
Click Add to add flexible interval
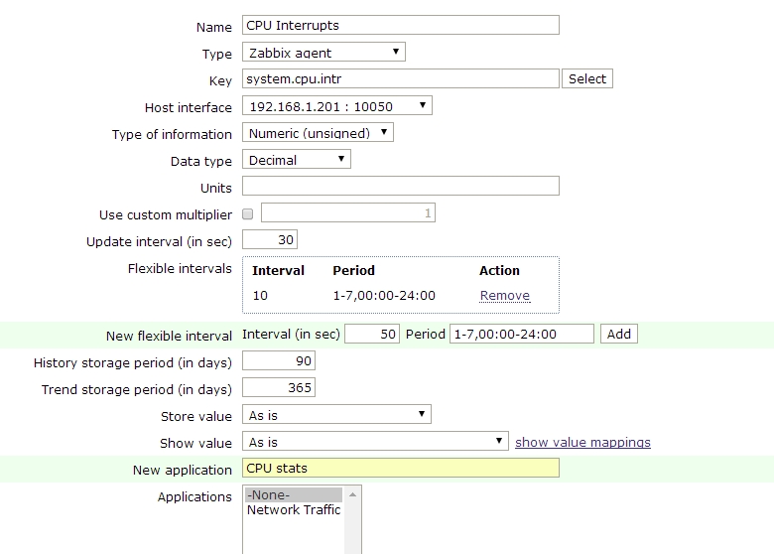pos(619,334)
